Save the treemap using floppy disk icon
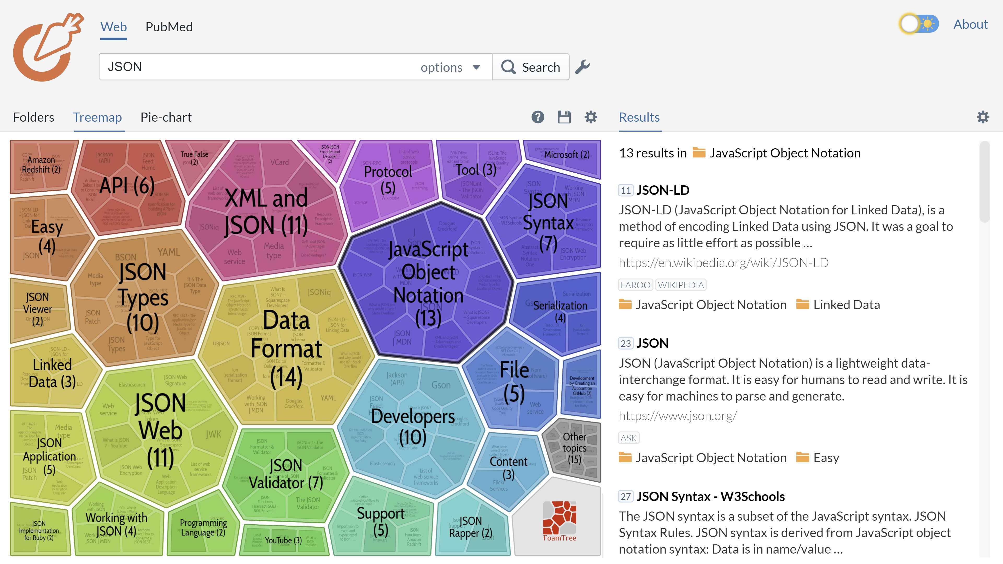The width and height of the screenshot is (1003, 564). click(x=564, y=117)
